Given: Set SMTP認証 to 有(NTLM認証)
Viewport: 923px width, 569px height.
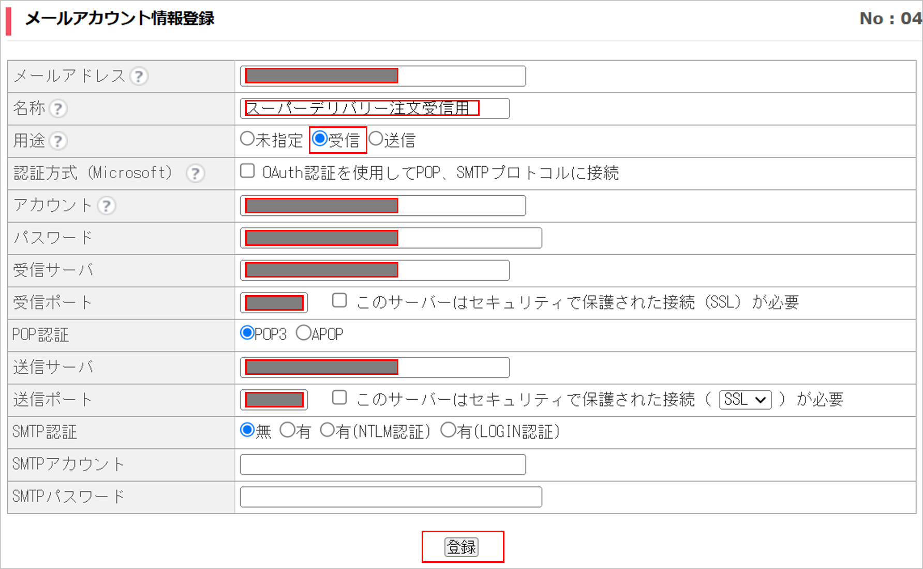Looking at the screenshot, I should pos(327,430).
